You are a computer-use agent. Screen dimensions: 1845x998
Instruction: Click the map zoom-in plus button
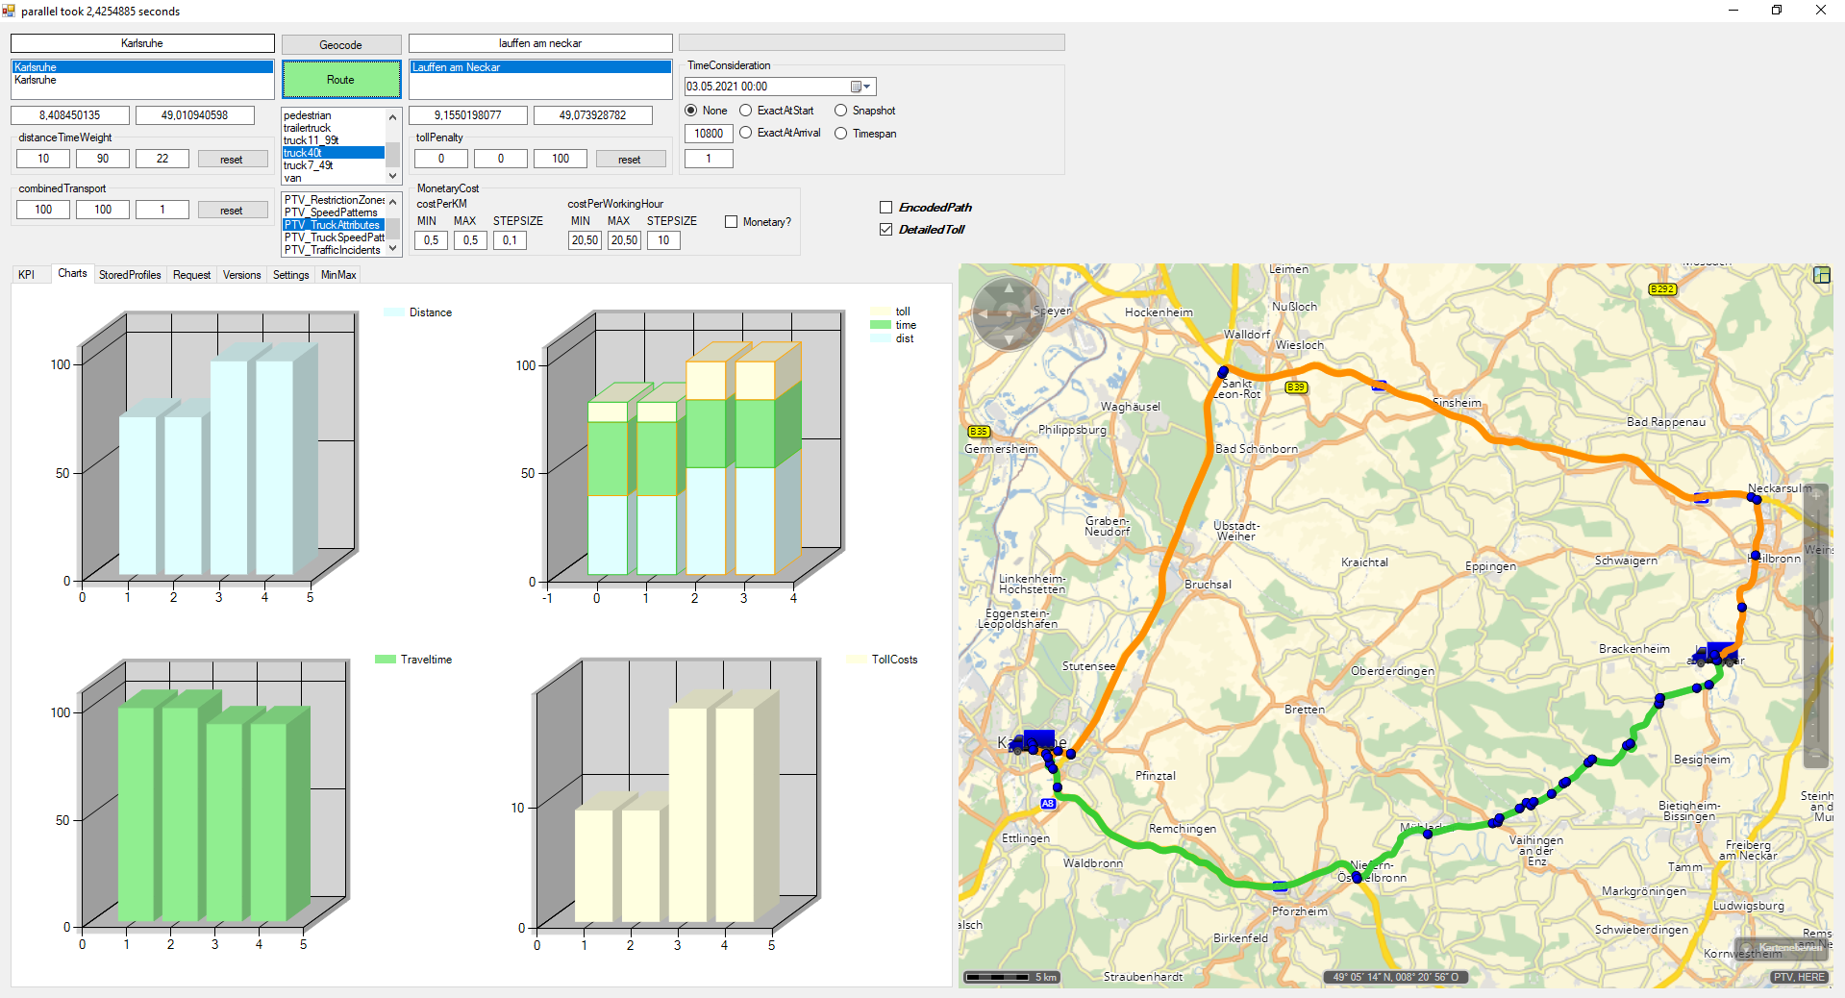pyautogui.click(x=1815, y=496)
